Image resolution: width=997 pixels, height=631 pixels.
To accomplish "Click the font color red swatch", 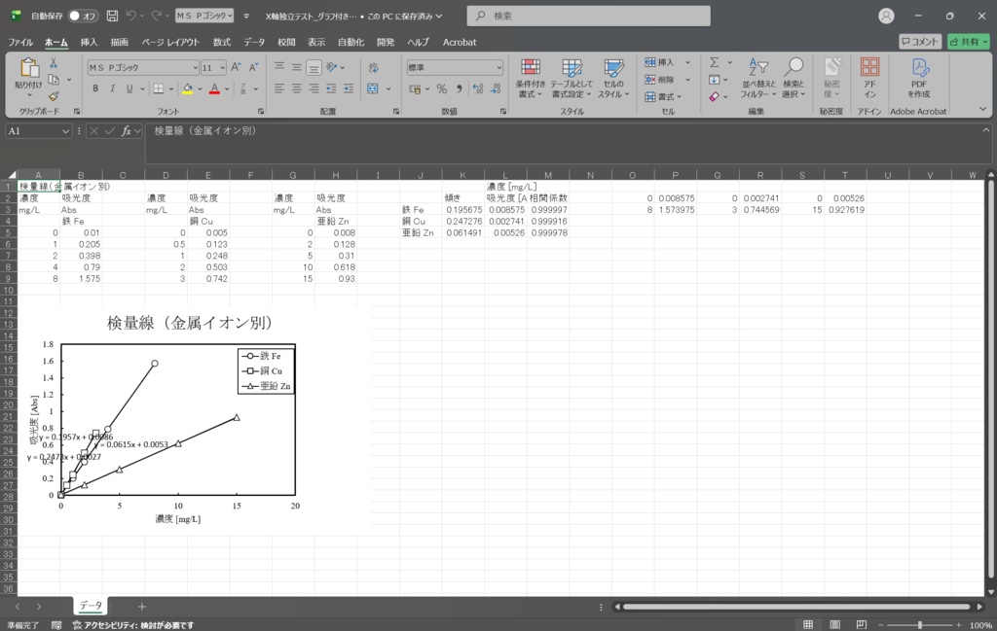I will click(x=215, y=88).
